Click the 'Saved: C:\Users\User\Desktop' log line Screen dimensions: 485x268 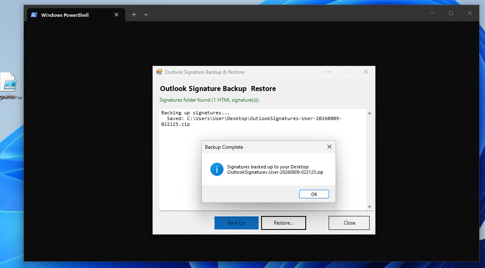251,121
